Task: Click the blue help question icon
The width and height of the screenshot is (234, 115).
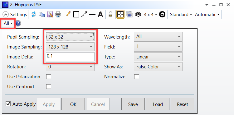Action: click(18, 24)
